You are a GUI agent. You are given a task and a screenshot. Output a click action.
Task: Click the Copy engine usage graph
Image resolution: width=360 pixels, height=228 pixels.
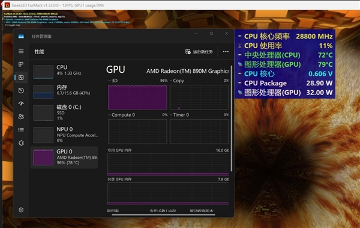pyautogui.click(x=199, y=97)
